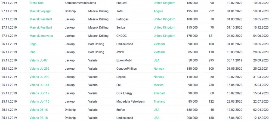
Task: Click the Valaris JU-115 rig link
Action: pos(39,102)
